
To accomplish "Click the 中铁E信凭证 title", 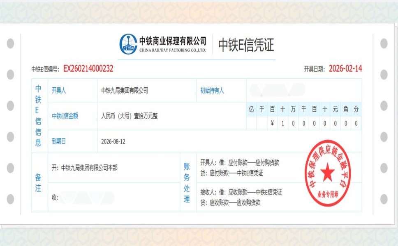I will coord(246,45).
